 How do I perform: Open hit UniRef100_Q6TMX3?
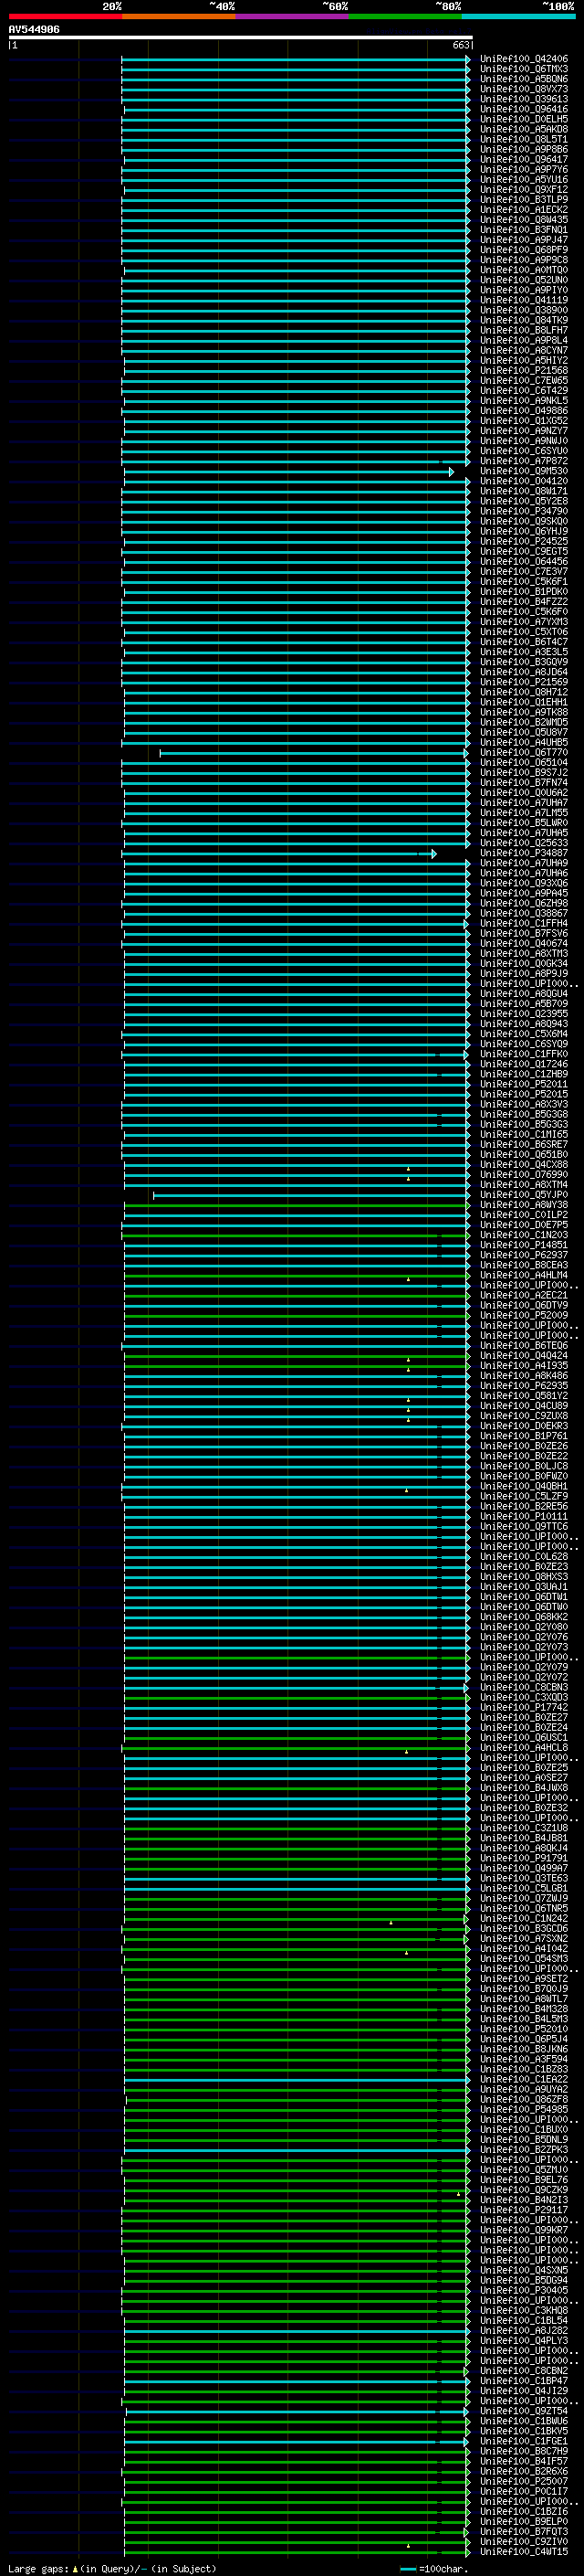coord(523,69)
